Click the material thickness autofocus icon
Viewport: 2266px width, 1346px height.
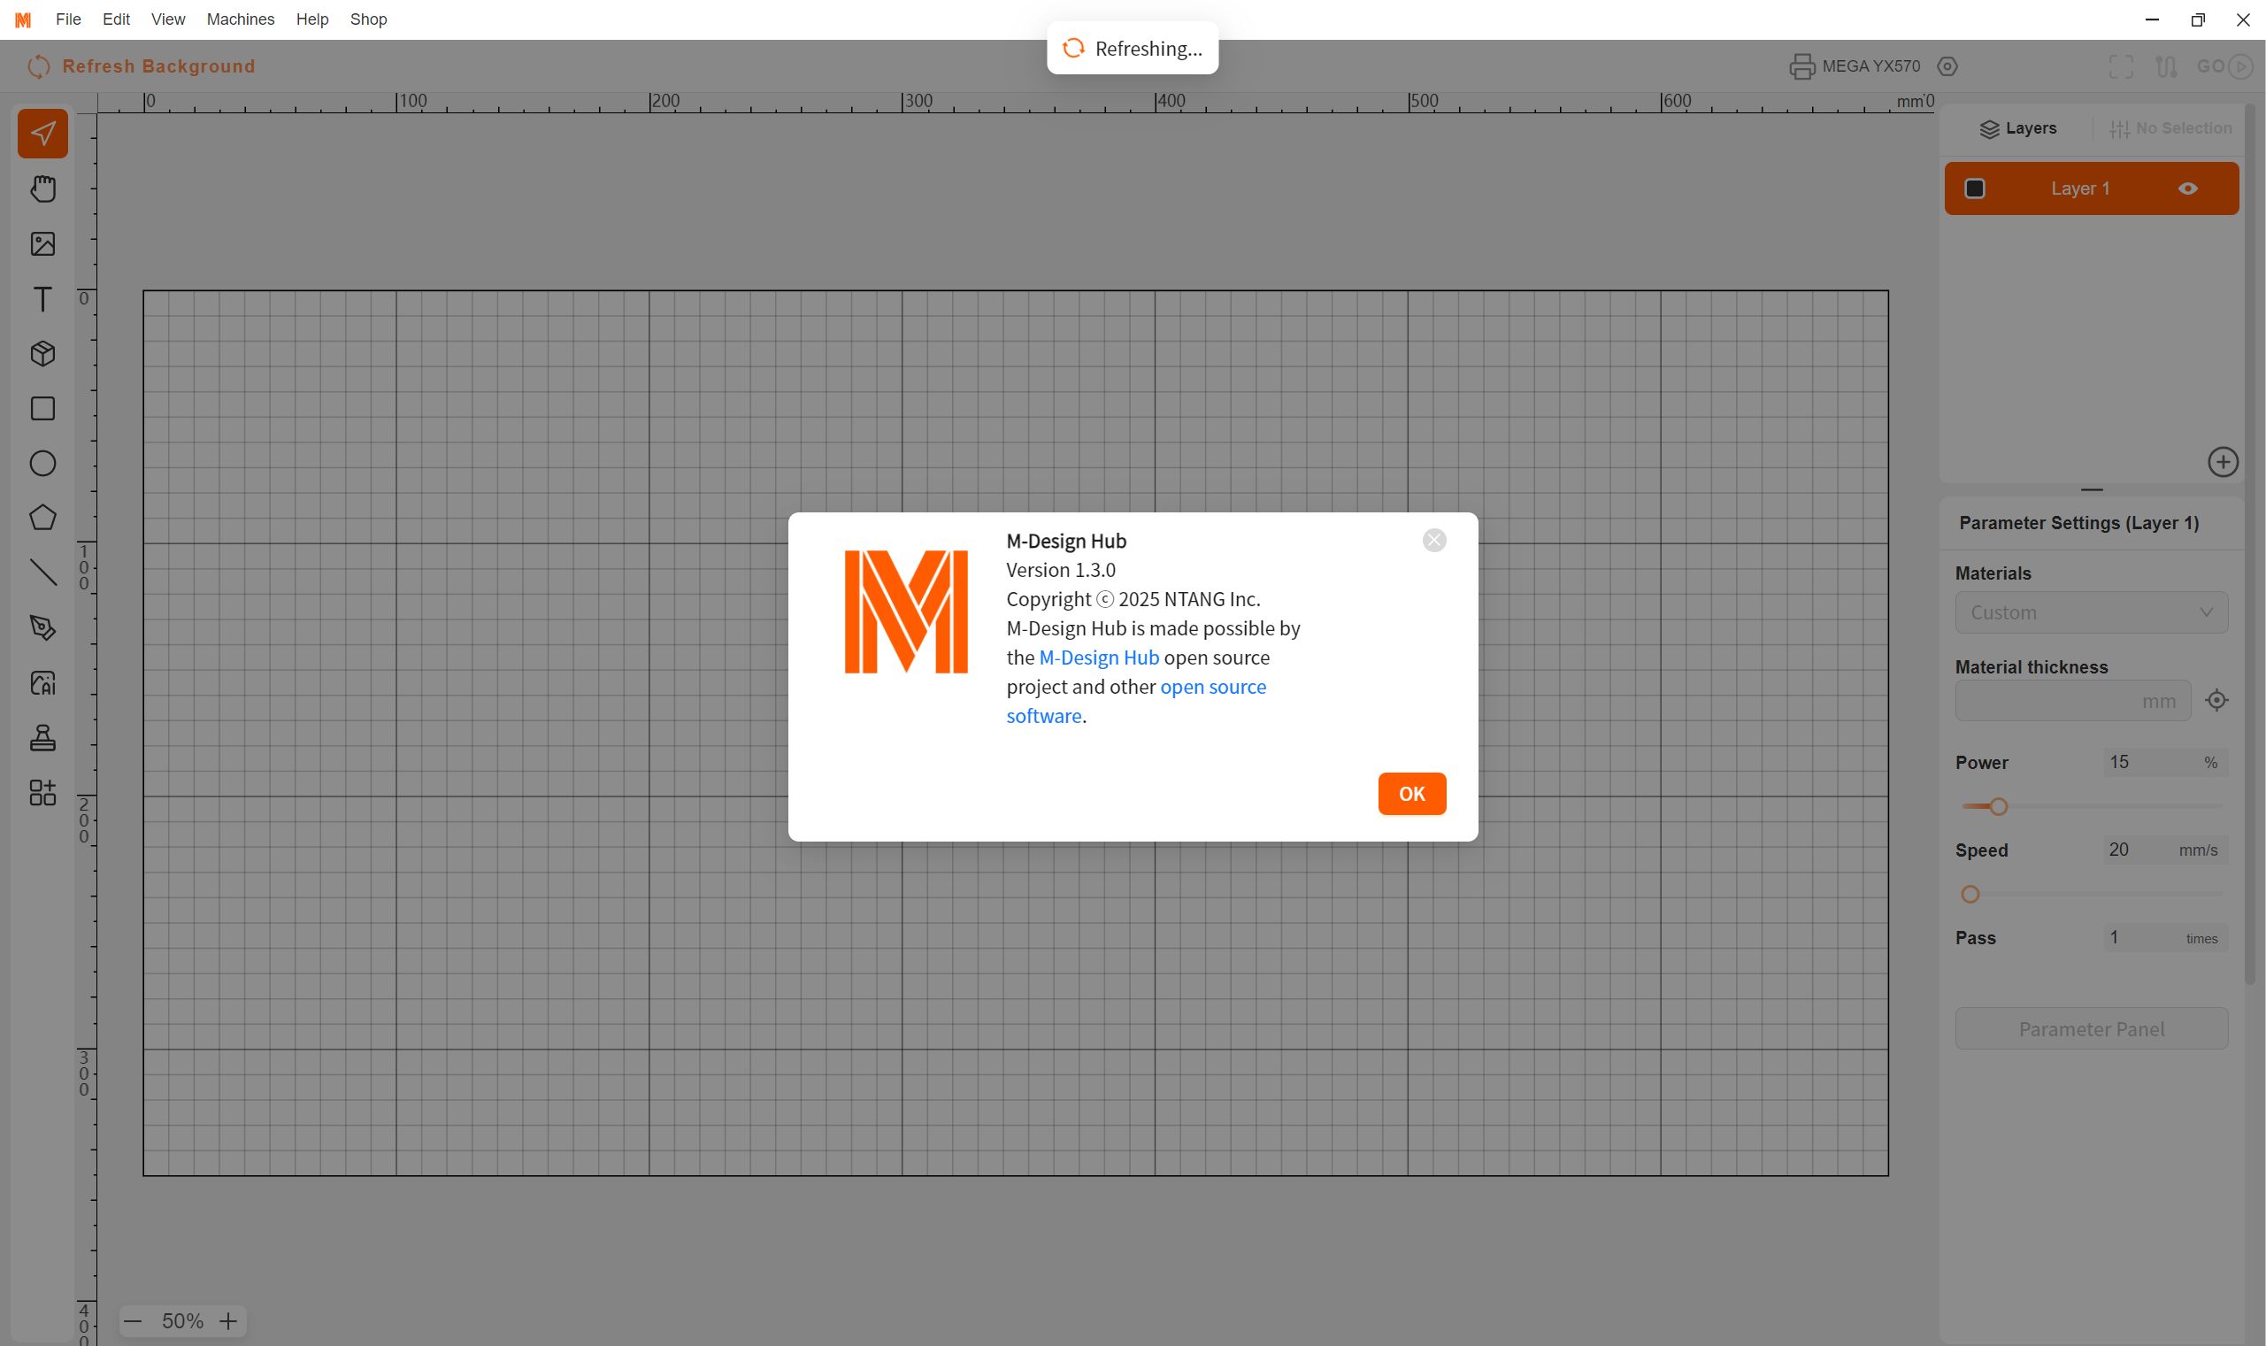2216,700
